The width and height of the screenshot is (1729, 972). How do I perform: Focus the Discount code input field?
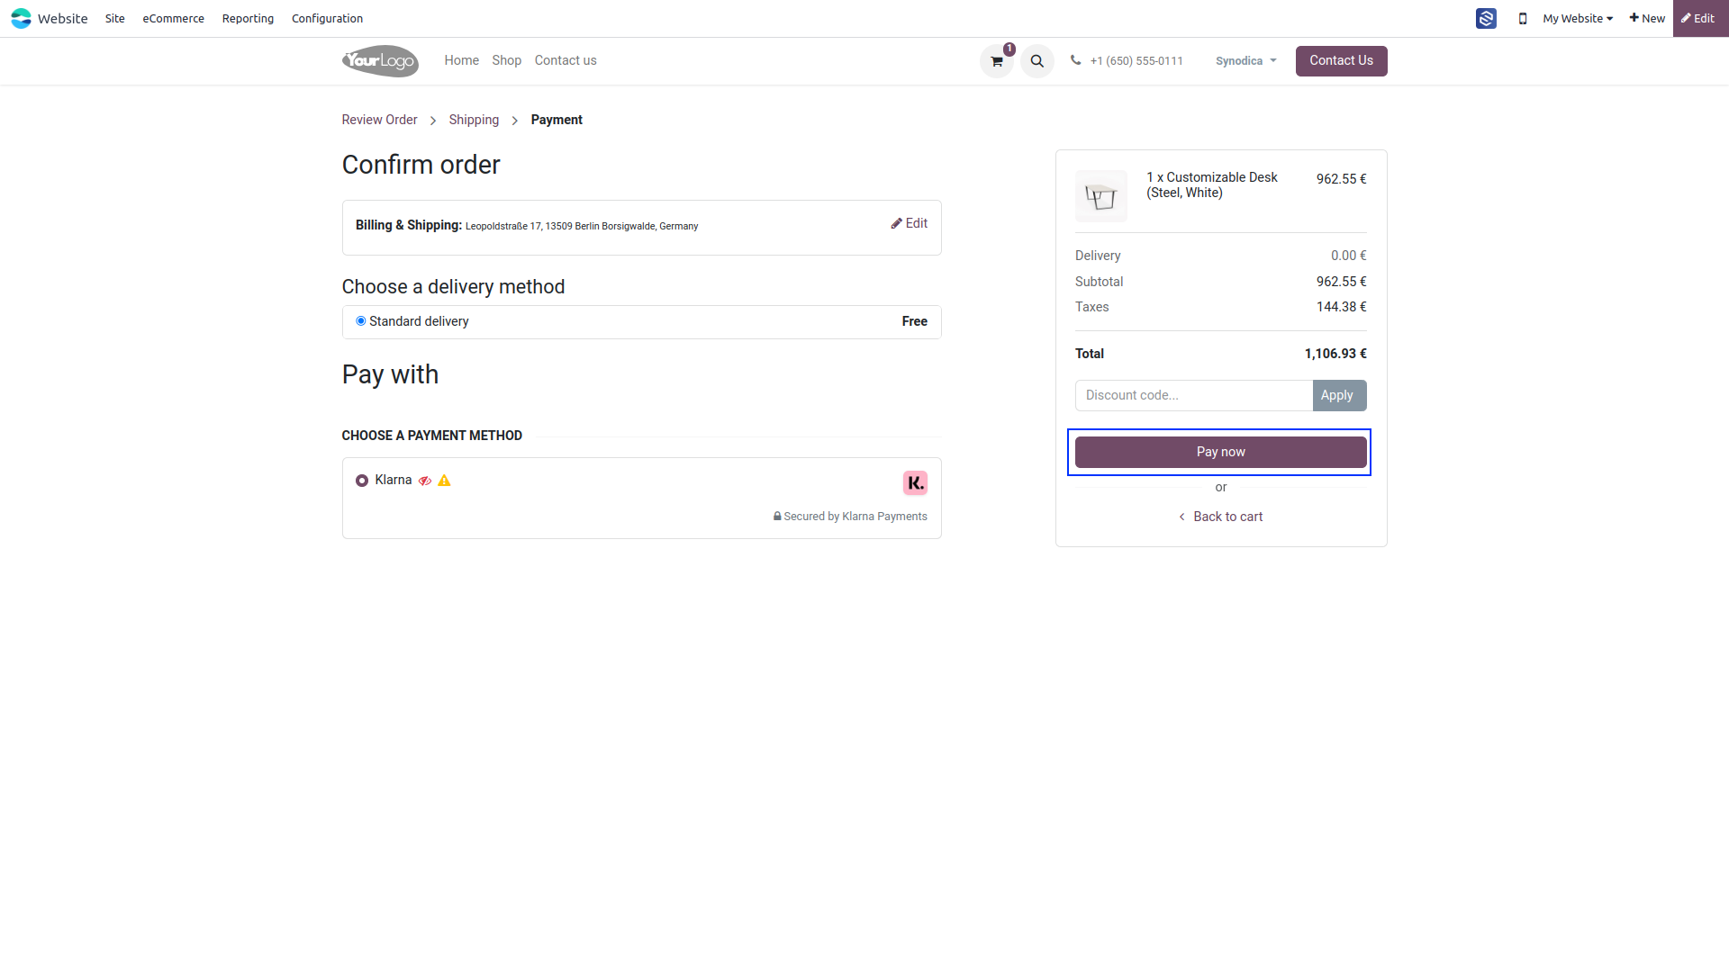click(1193, 395)
